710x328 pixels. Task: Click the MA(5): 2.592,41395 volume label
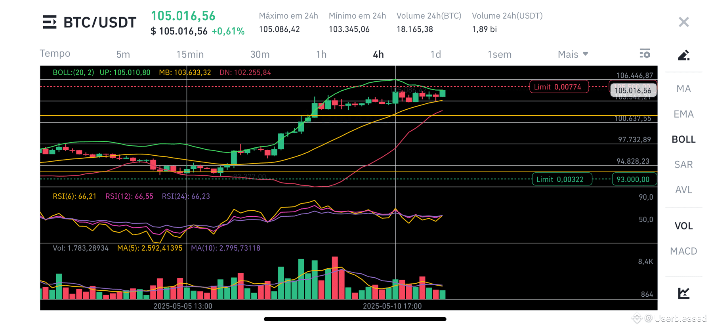tap(150, 248)
